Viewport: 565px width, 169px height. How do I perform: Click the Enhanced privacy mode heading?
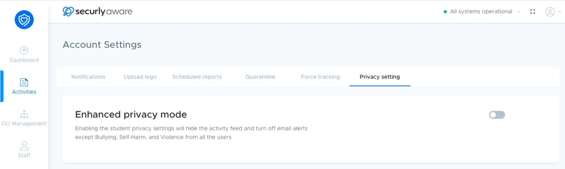pos(131,114)
